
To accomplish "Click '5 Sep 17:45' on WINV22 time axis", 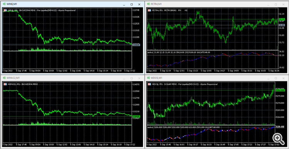I will [x=21, y=145].
